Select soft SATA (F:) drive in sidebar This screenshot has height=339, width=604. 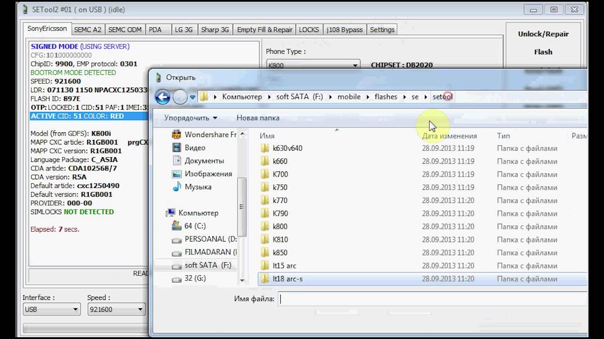202,265
